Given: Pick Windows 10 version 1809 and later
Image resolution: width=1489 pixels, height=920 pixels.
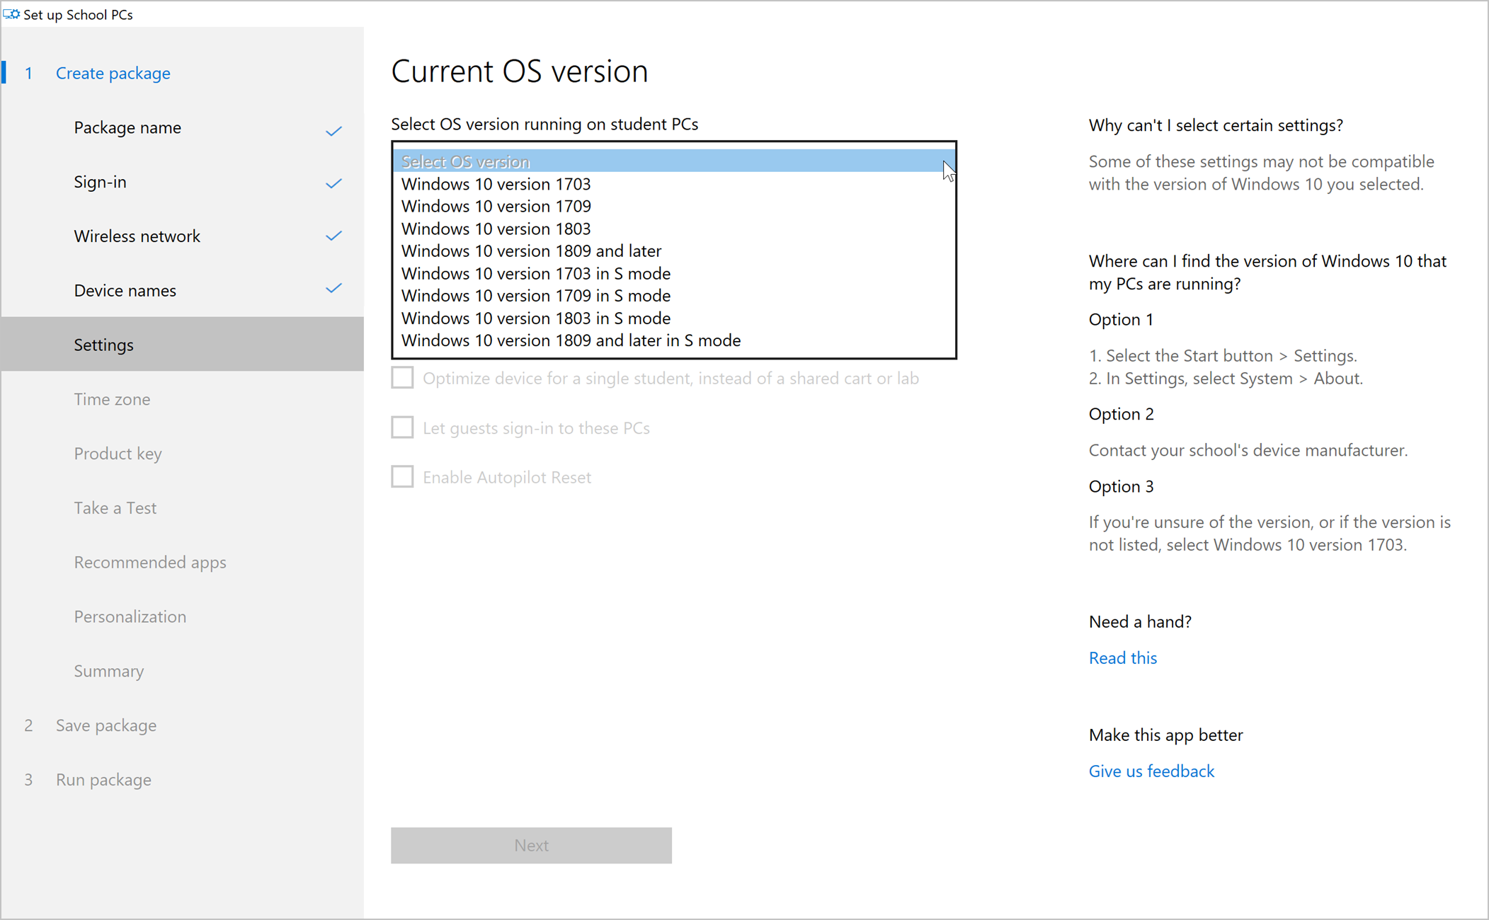Looking at the screenshot, I should [x=531, y=251].
